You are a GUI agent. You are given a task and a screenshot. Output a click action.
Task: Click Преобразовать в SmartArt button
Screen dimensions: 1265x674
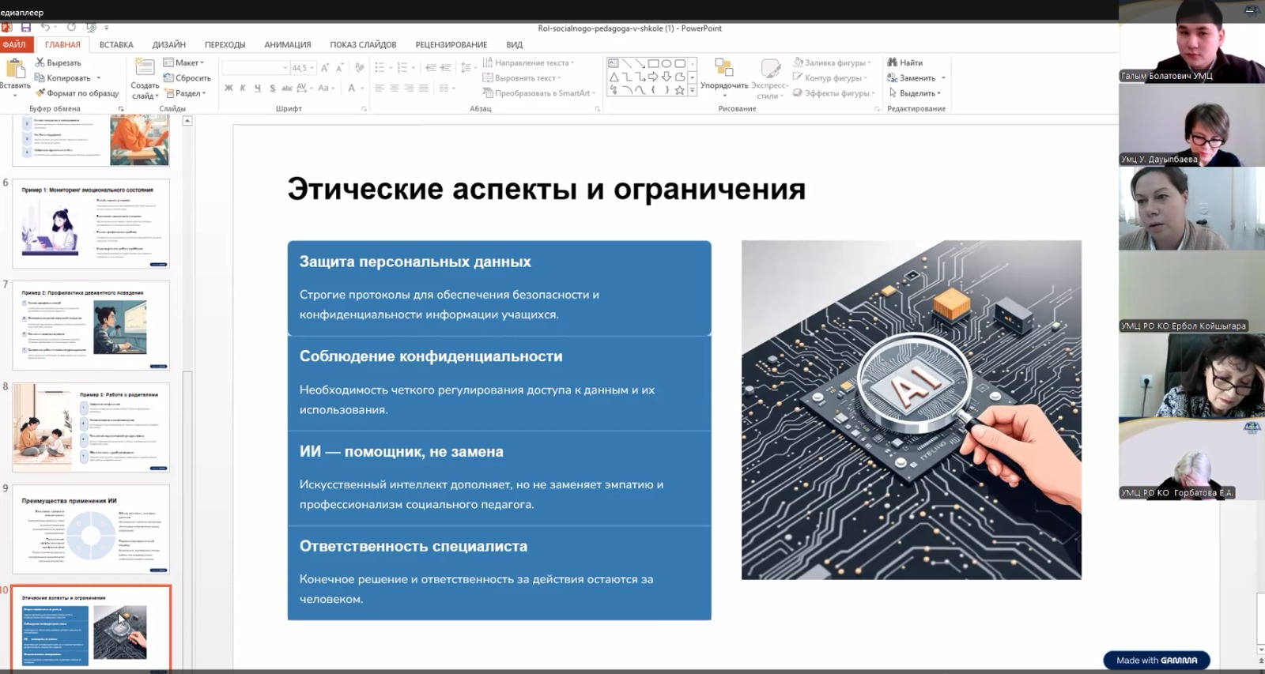[538, 93]
